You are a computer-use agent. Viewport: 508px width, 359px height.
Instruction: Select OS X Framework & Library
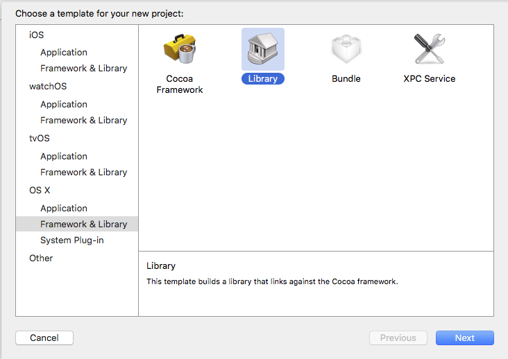[x=83, y=224]
